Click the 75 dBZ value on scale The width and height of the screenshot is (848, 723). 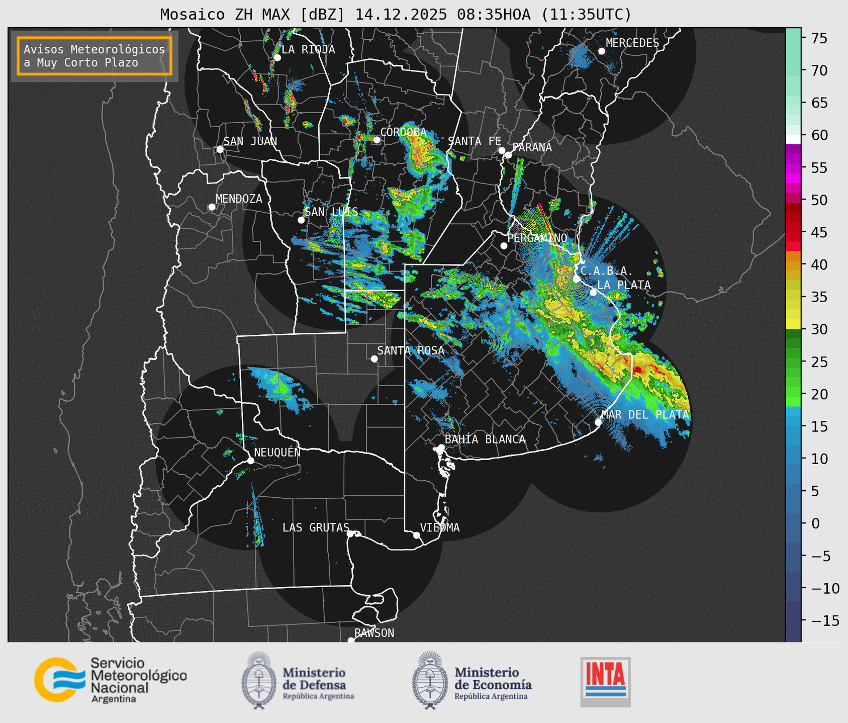tap(819, 38)
